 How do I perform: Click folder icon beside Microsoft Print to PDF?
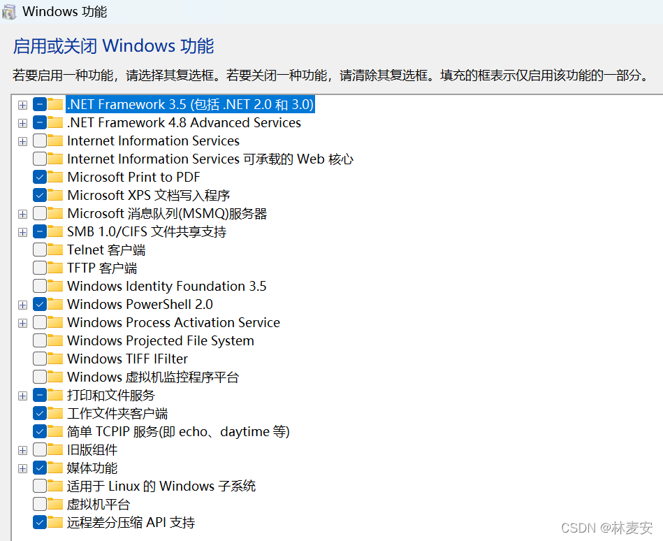pos(55,178)
